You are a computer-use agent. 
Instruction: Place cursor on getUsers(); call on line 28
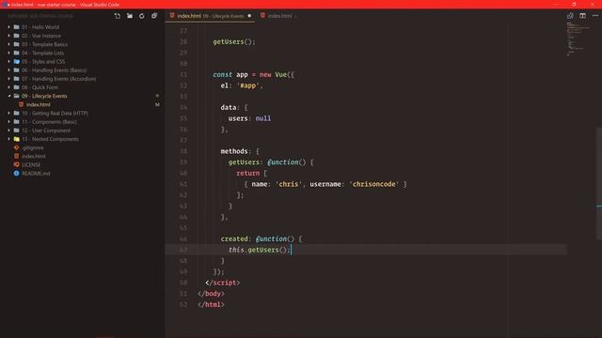(x=234, y=41)
